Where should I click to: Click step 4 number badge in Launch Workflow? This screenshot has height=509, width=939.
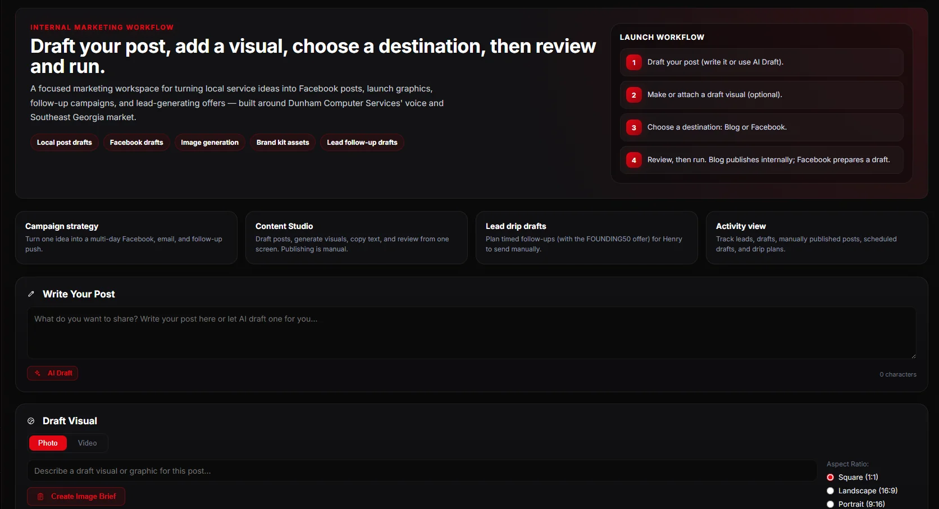pyautogui.click(x=634, y=160)
